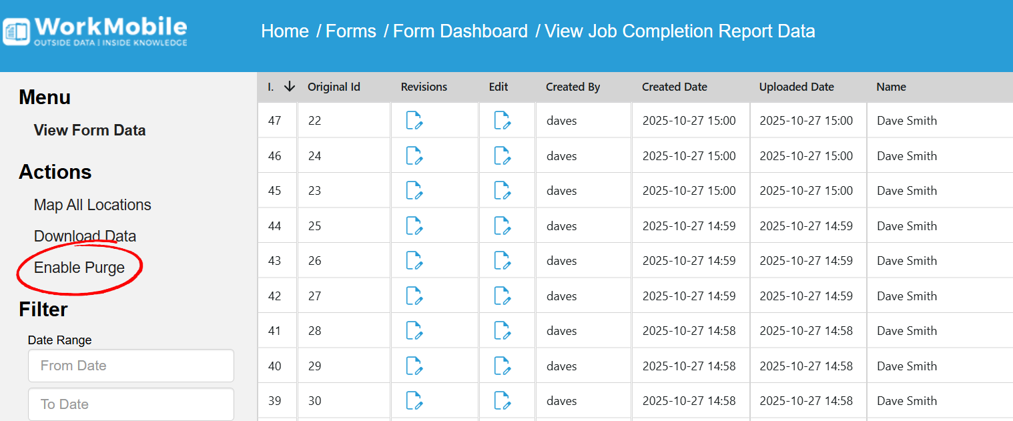The width and height of the screenshot is (1013, 421).
Task: Click Date Range label
Action: 60,340
